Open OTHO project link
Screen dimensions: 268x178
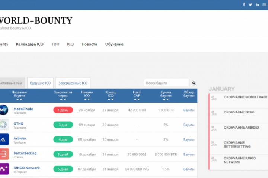[x=19, y=123]
